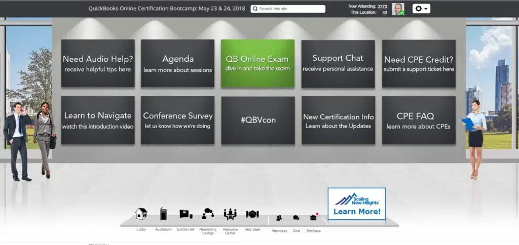Click the Help Desk label text

(252, 229)
